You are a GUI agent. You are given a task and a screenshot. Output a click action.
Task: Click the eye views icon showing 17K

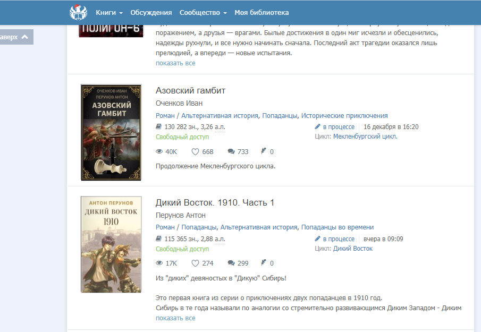(159, 263)
